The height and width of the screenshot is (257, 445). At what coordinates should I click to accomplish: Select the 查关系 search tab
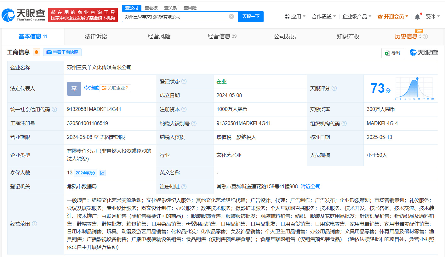click(171, 8)
